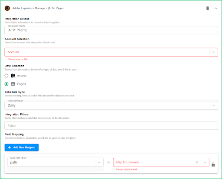Click the Pages layout icon
The height and width of the screenshot is (179, 222).
[x=13, y=84]
